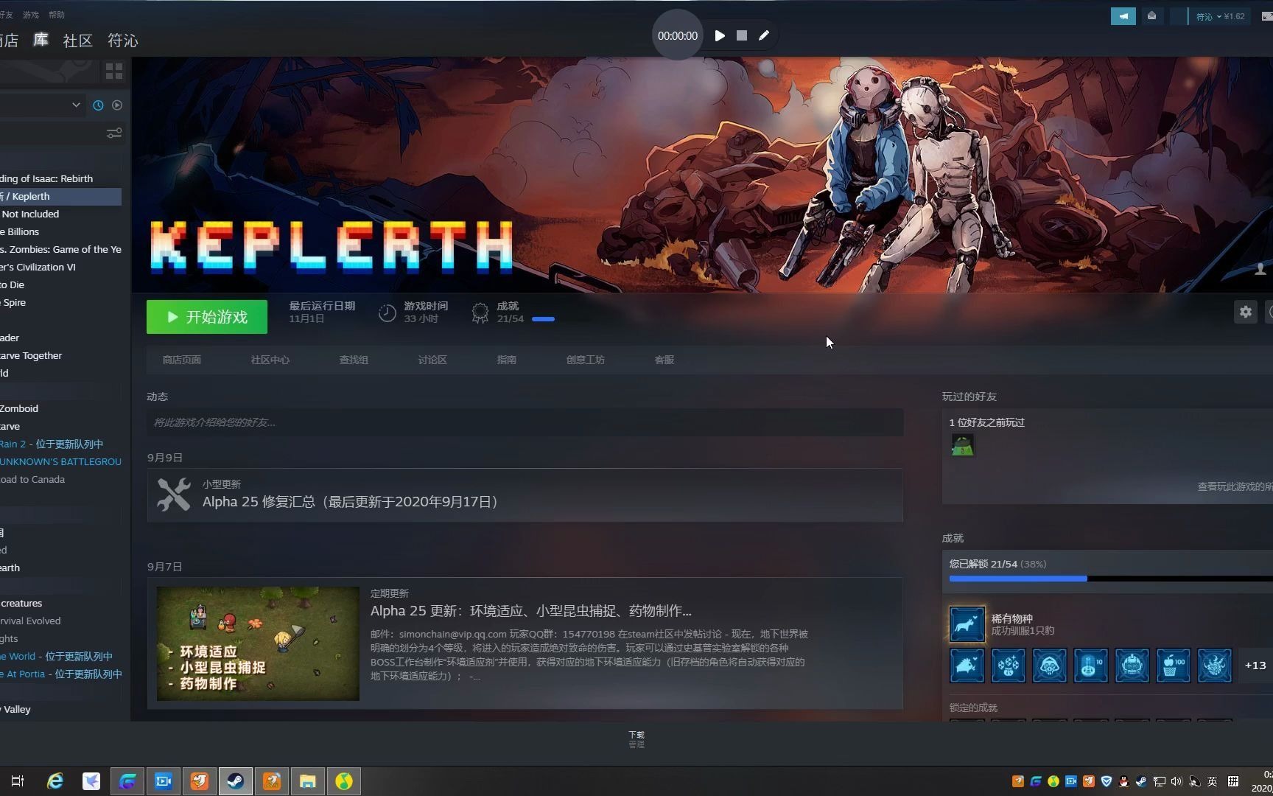Open the 社区中心 tab
Viewport: 1273px width, 796px height.
(x=270, y=360)
